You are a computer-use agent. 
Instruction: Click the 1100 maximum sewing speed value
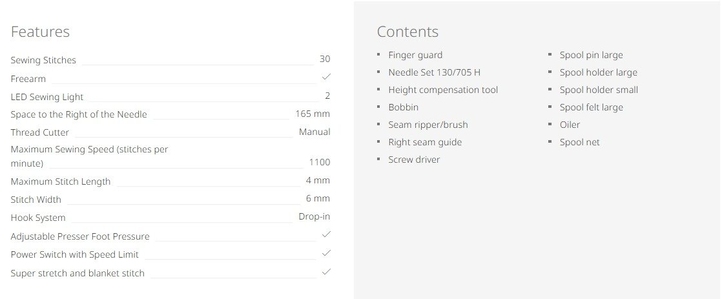point(320,163)
